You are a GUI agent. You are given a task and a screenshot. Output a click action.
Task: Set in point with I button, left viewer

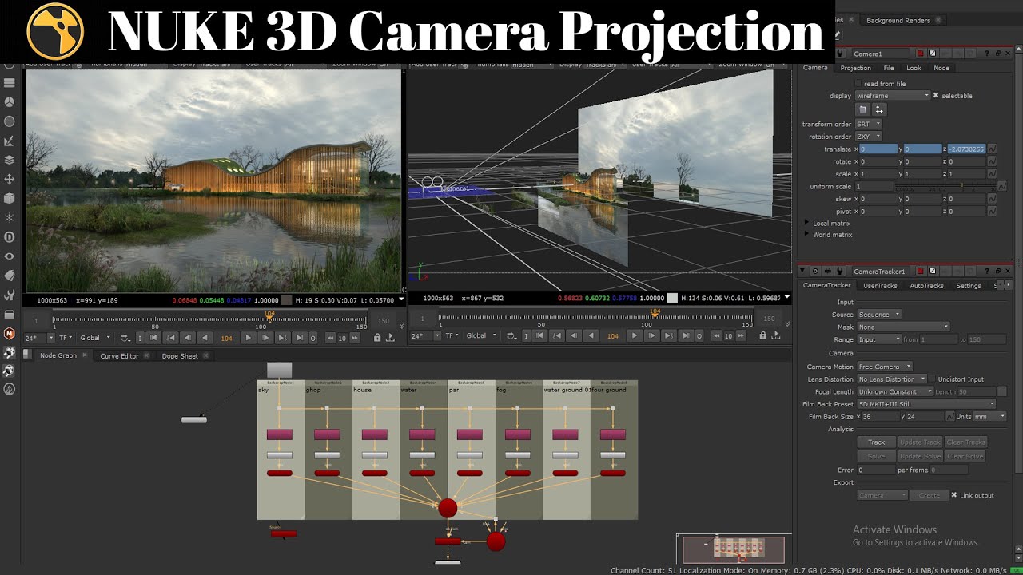pyautogui.click(x=140, y=338)
